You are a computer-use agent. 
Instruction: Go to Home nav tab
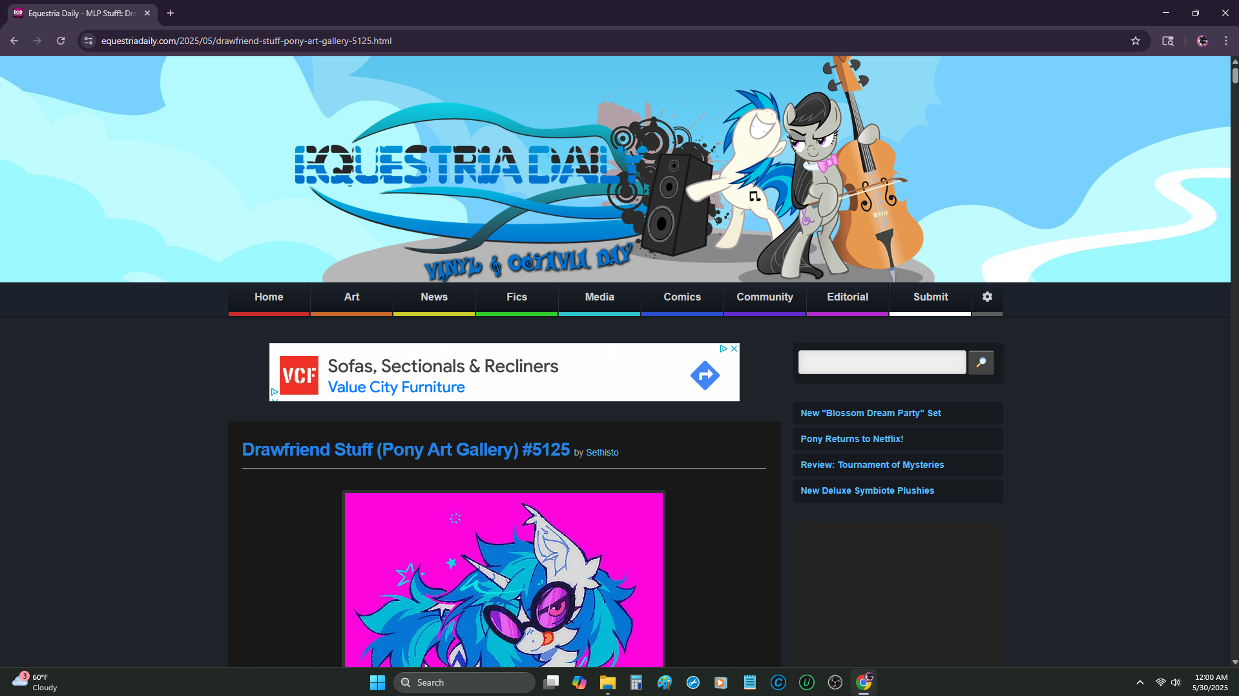(x=269, y=297)
